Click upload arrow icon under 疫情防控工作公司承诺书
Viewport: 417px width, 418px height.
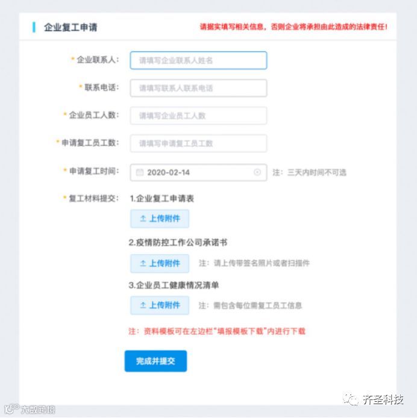coord(143,263)
